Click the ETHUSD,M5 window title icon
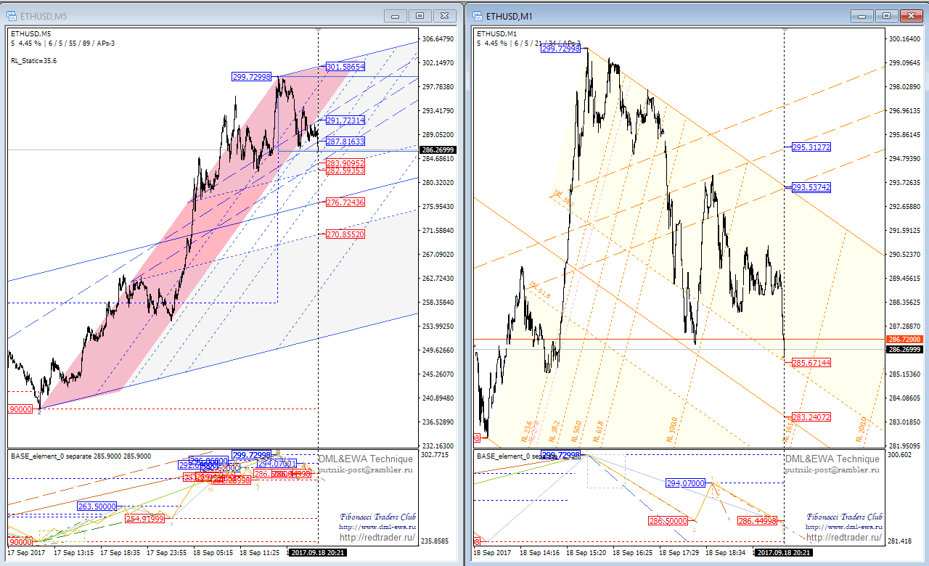The height and width of the screenshot is (566, 929). 12,15
